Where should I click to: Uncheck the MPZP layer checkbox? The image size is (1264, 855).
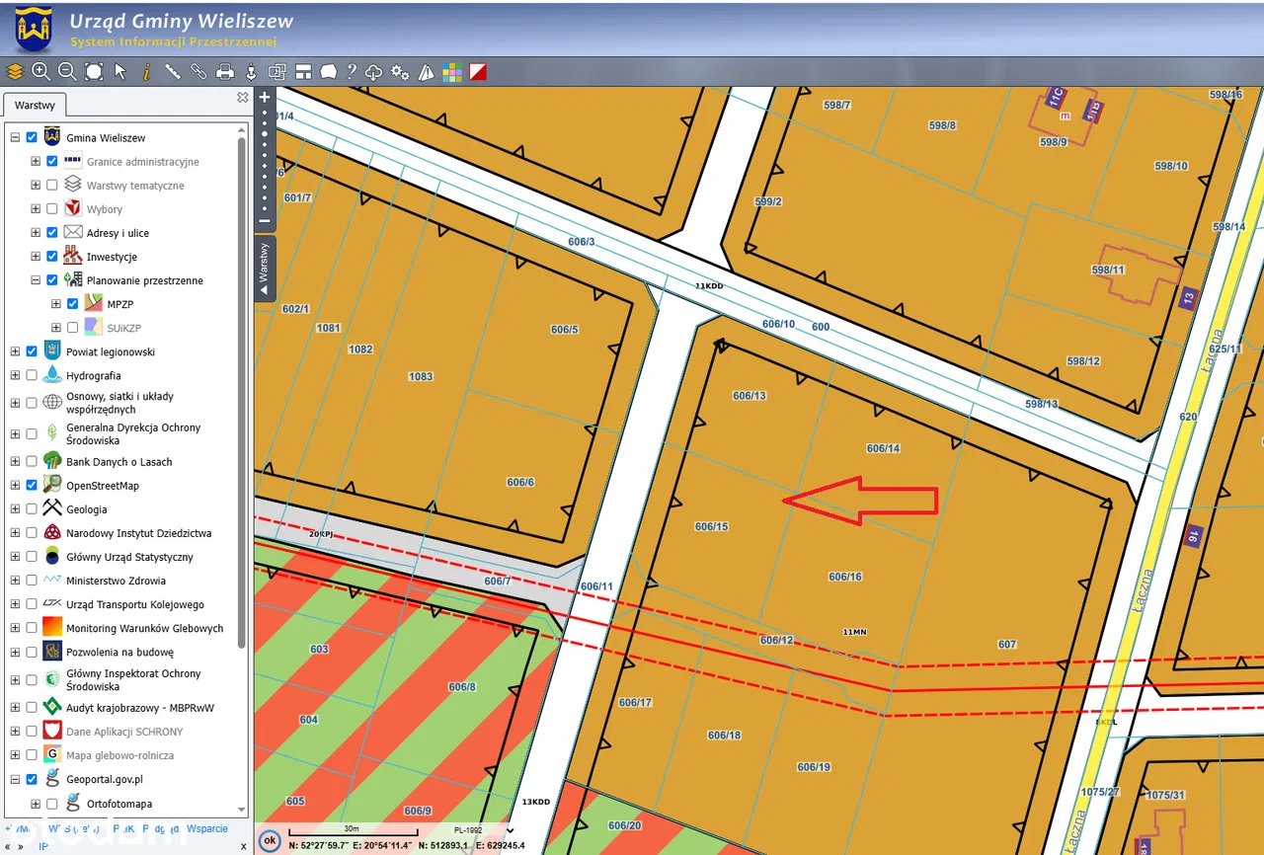[72, 304]
